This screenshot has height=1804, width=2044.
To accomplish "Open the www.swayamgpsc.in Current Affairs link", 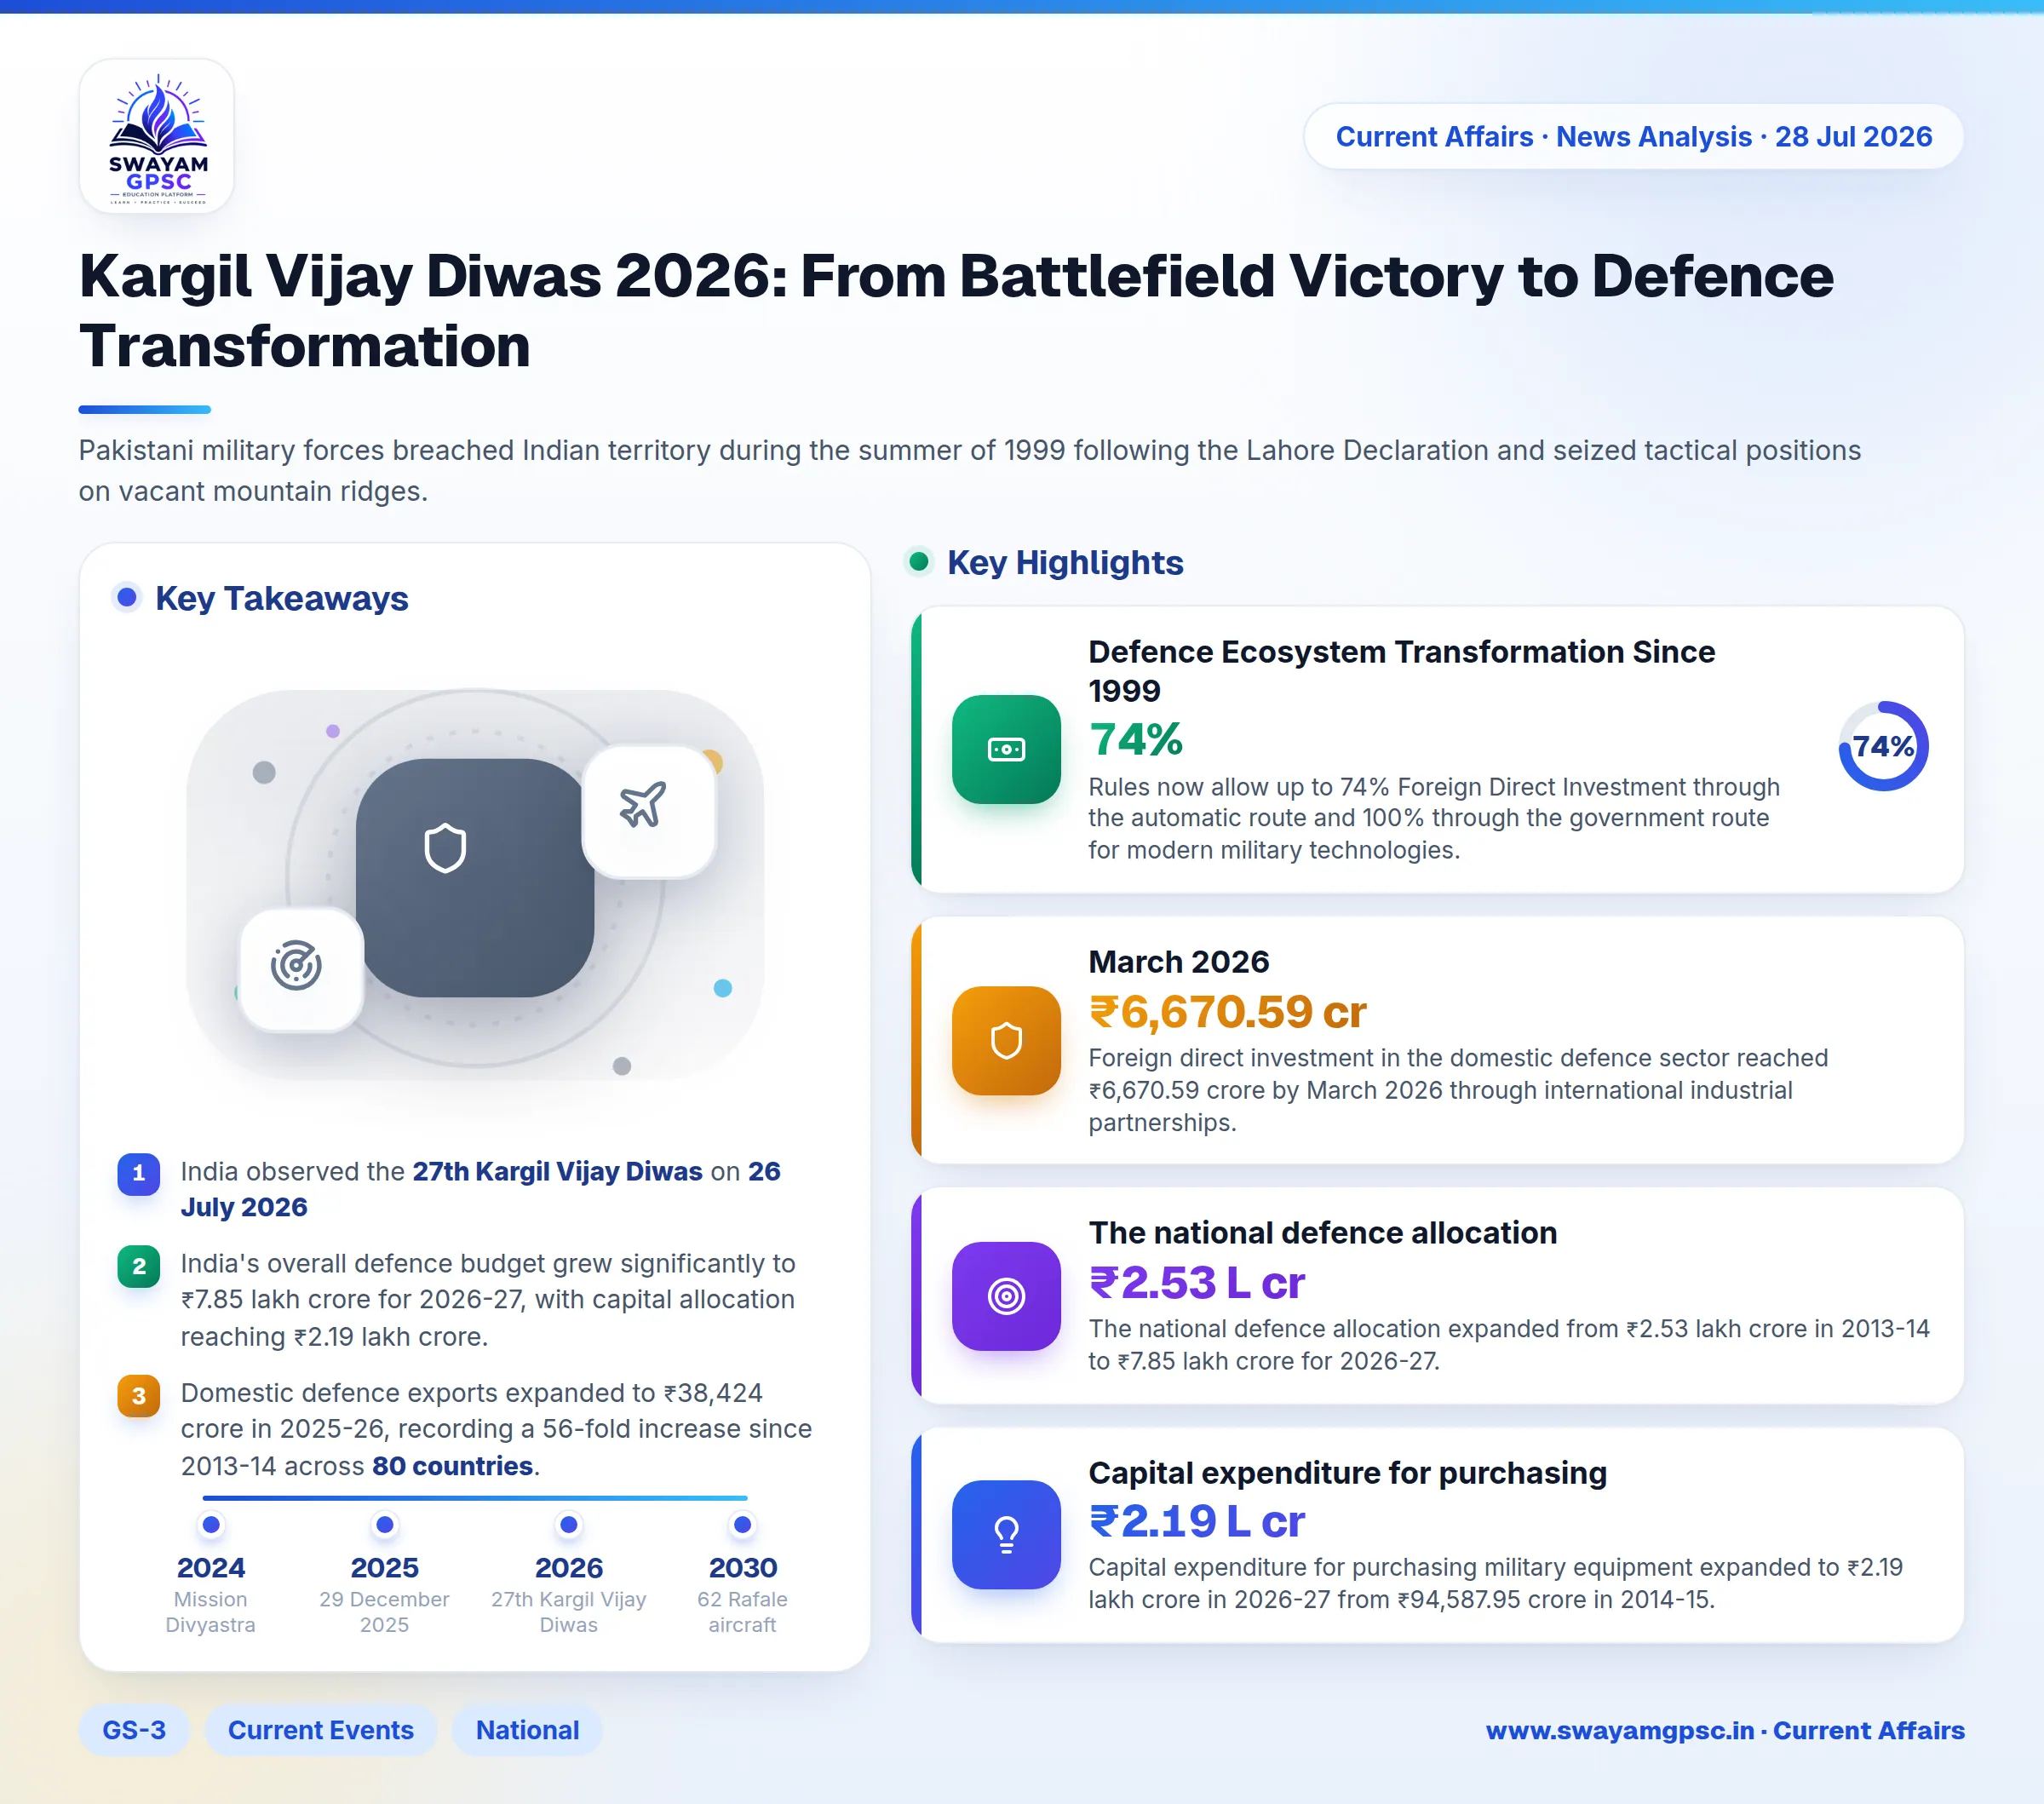I will click(x=1725, y=1730).
